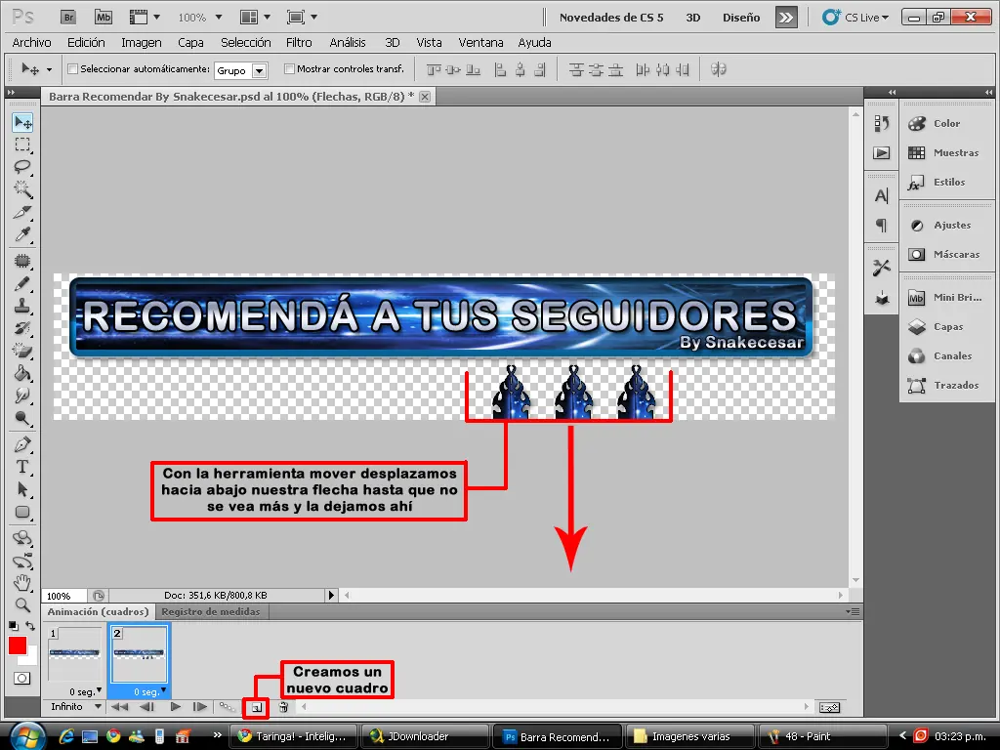
Task: Play the frame animation
Action: 175,707
